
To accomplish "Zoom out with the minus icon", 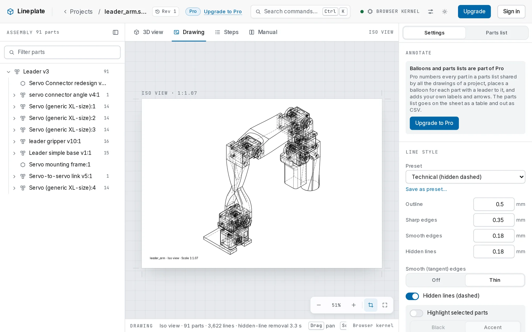I will (x=319, y=305).
